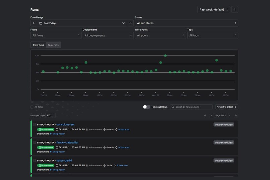Click the highest data point at 12m
This screenshot has height=180, width=270.
(x=165, y=56)
